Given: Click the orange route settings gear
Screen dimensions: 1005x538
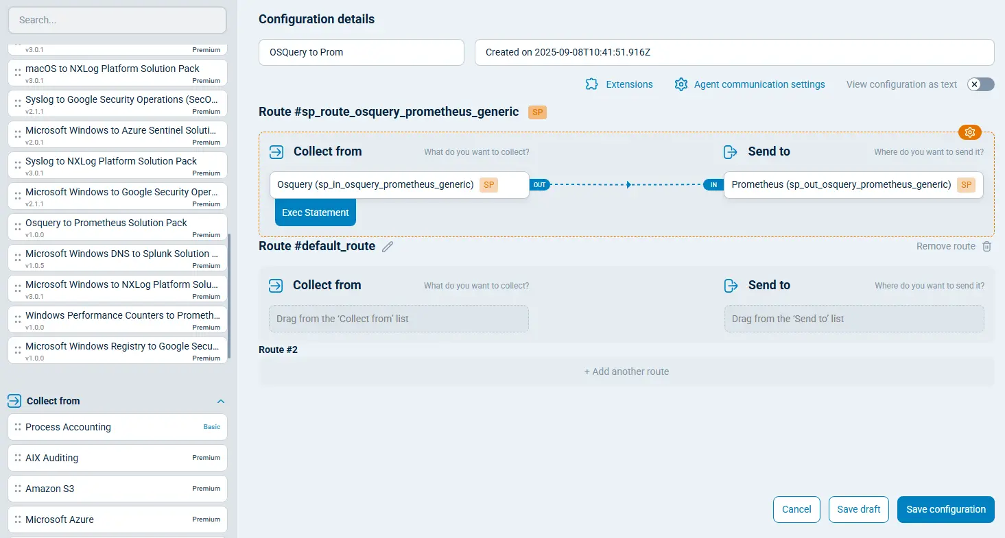Looking at the screenshot, I should tap(969, 132).
